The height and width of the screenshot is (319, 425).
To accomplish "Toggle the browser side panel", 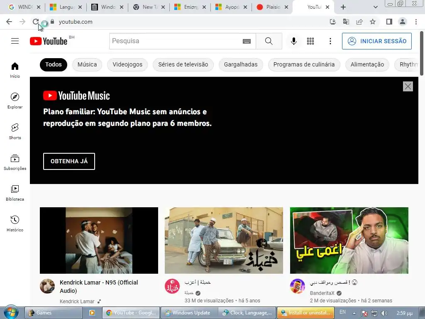I will (x=389, y=22).
